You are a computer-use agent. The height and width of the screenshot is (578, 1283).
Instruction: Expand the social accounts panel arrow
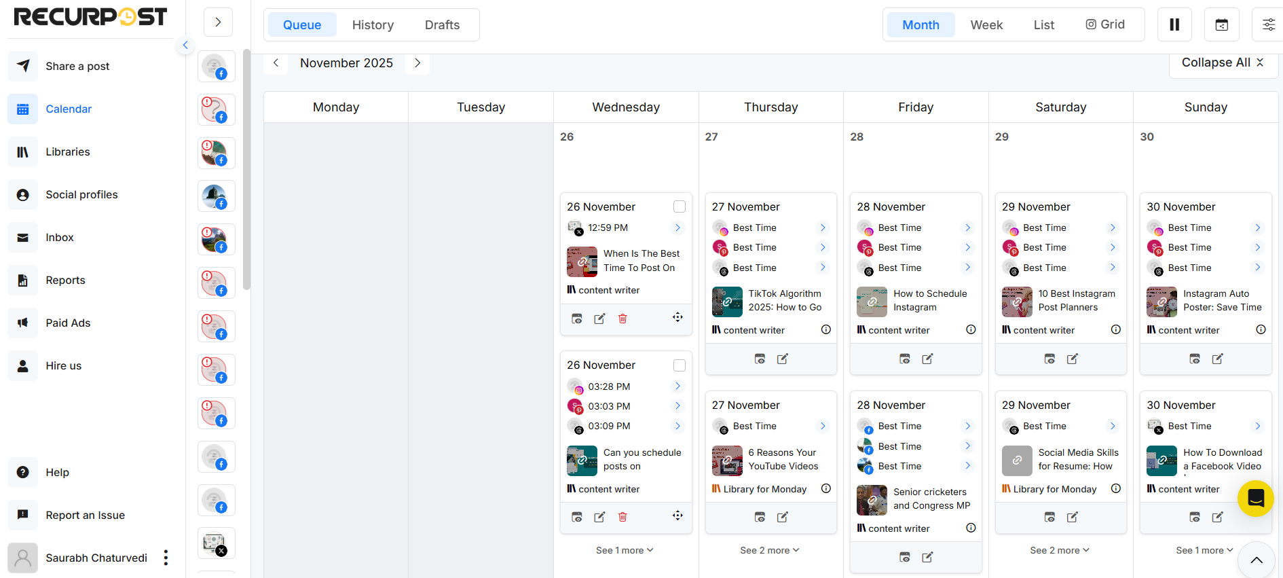coord(218,22)
